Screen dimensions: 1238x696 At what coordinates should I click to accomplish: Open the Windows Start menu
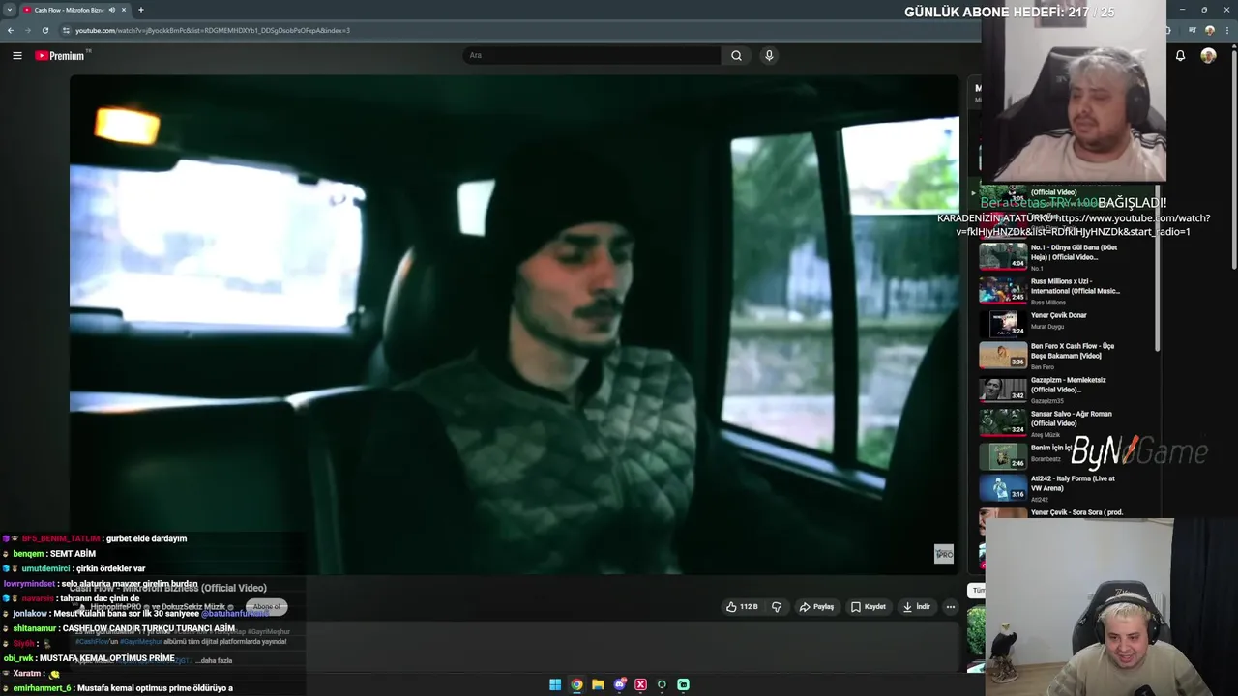coord(555,684)
